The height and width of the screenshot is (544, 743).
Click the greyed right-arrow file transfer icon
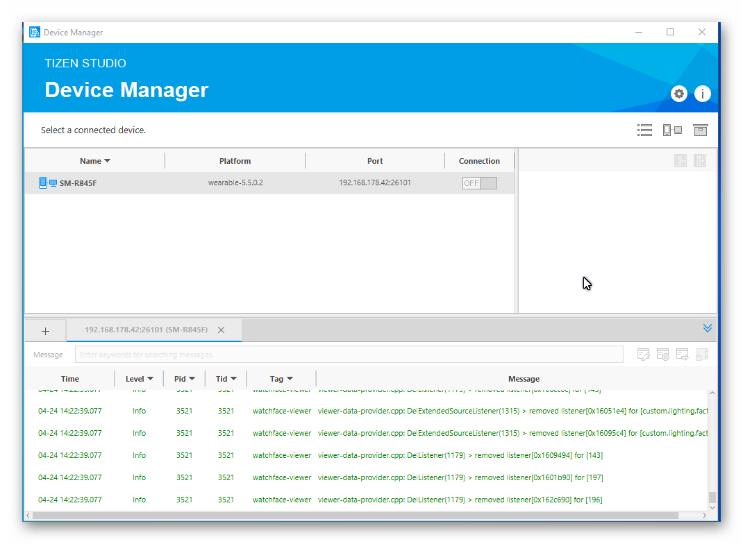700,160
